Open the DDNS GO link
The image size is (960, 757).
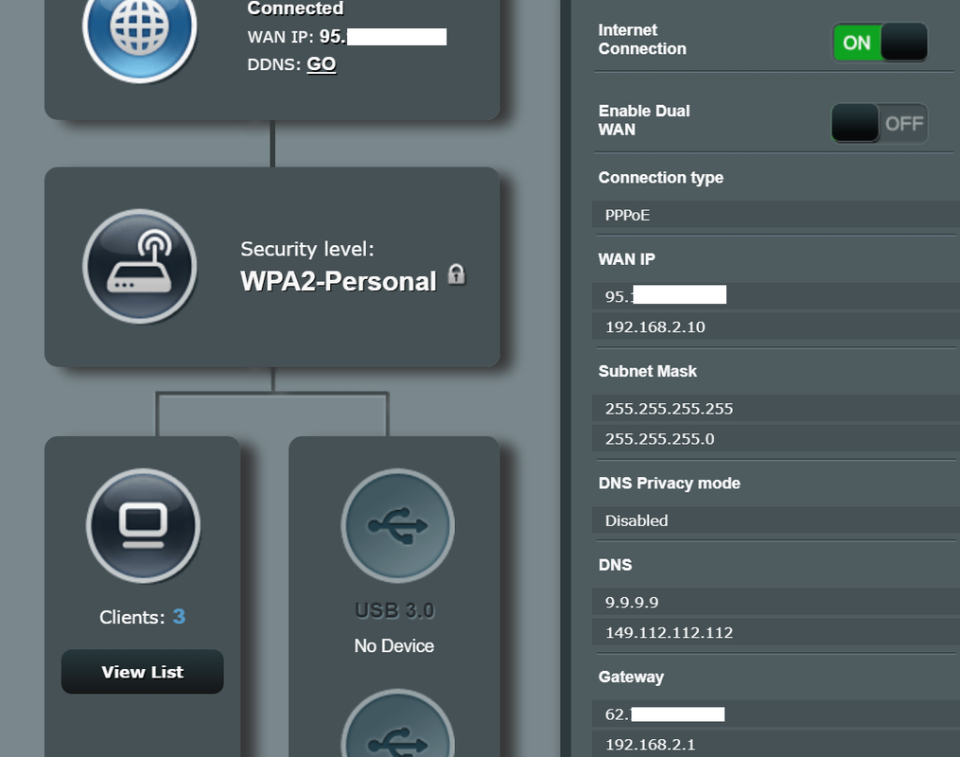(x=321, y=64)
